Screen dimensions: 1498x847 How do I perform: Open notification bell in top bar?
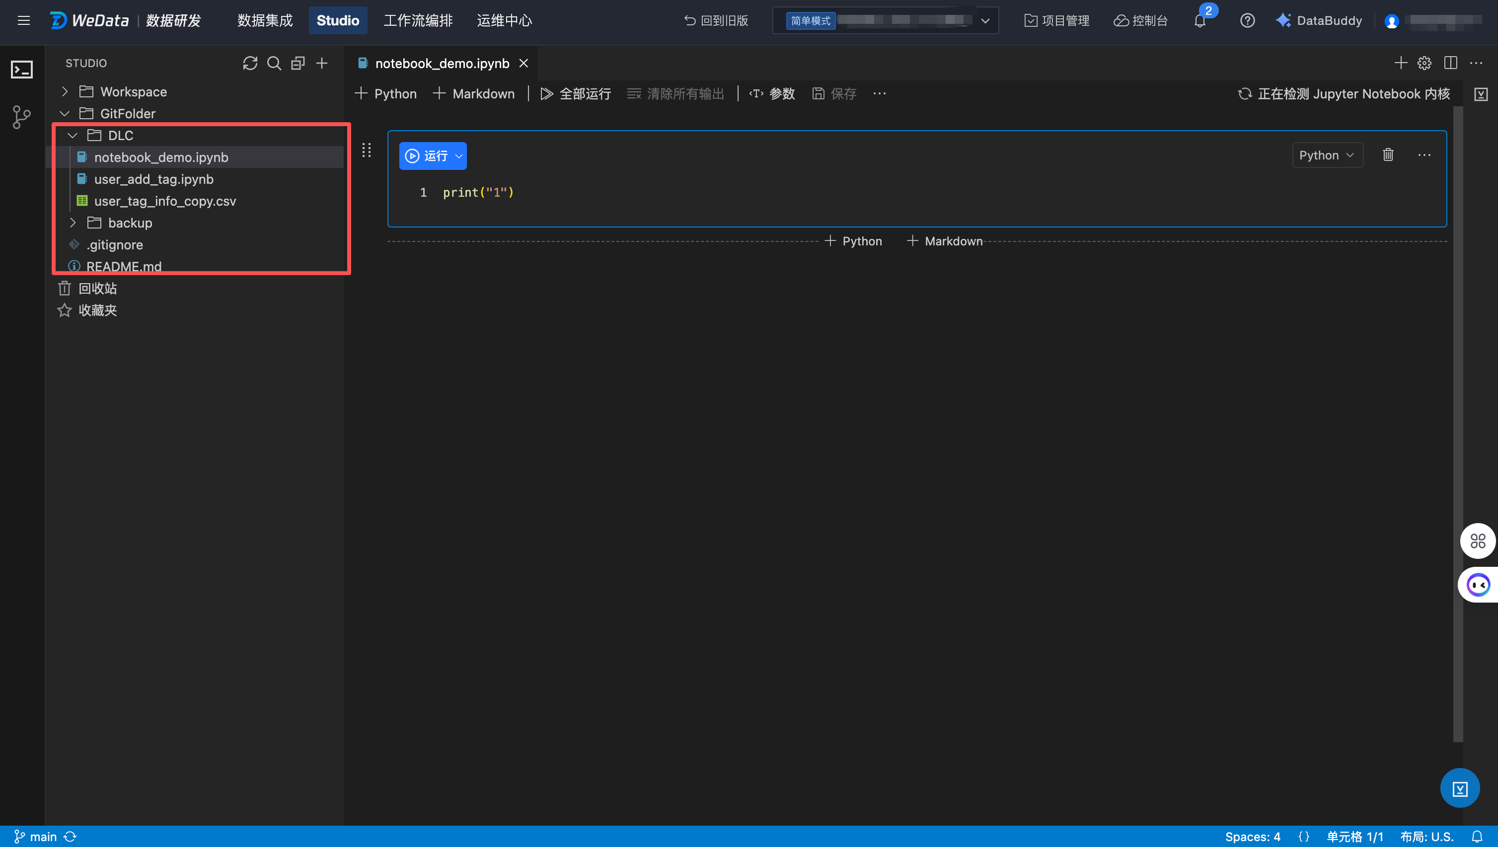pos(1199,21)
